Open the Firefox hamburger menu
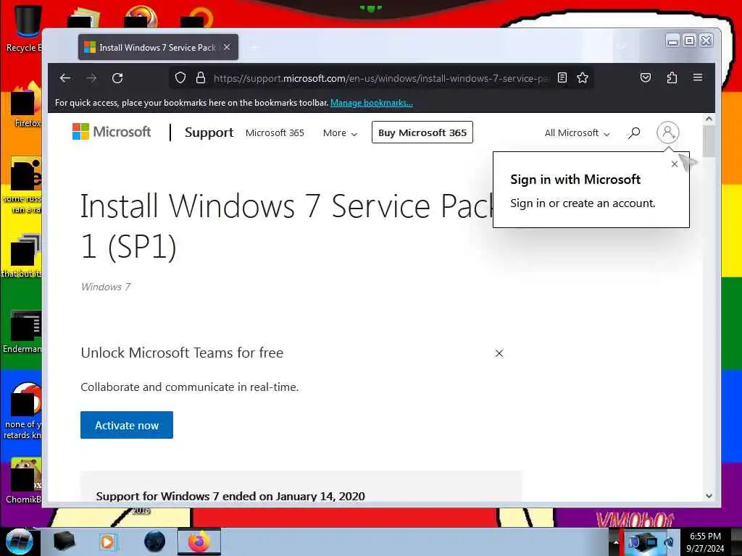This screenshot has width=742, height=556. tap(698, 77)
